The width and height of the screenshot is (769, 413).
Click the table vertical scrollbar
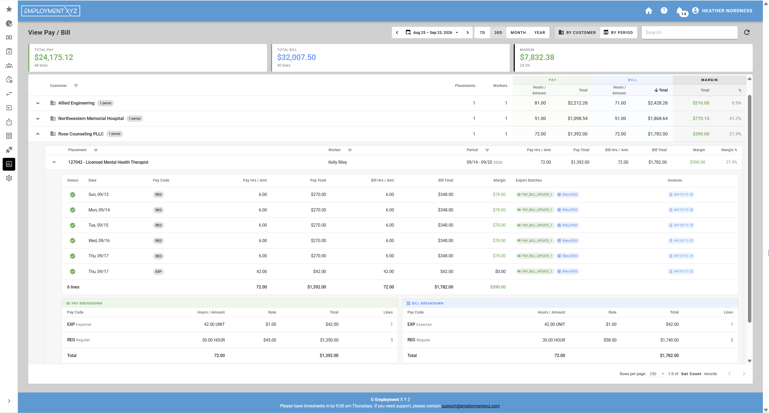click(x=749, y=209)
